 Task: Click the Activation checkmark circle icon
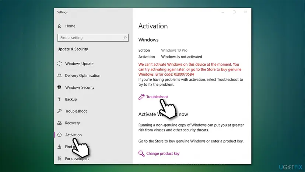[60, 135]
